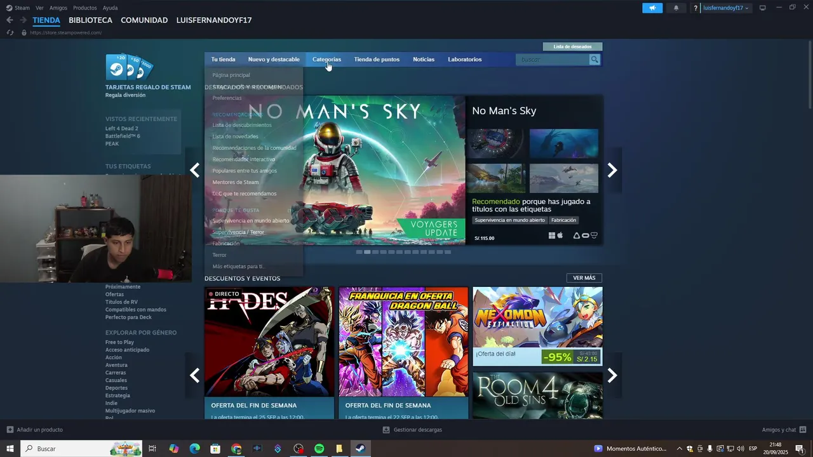Click the question mark help icon
The width and height of the screenshot is (813, 457).
695,8
